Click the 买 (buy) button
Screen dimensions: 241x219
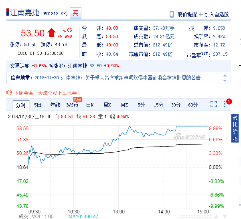coord(75,13)
